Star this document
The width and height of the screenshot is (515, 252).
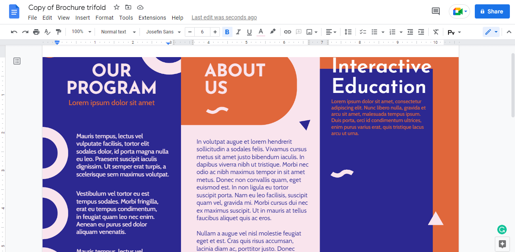point(117,7)
